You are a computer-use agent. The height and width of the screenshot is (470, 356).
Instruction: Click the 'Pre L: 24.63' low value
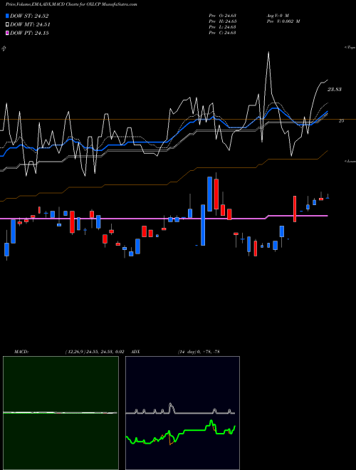point(222,27)
